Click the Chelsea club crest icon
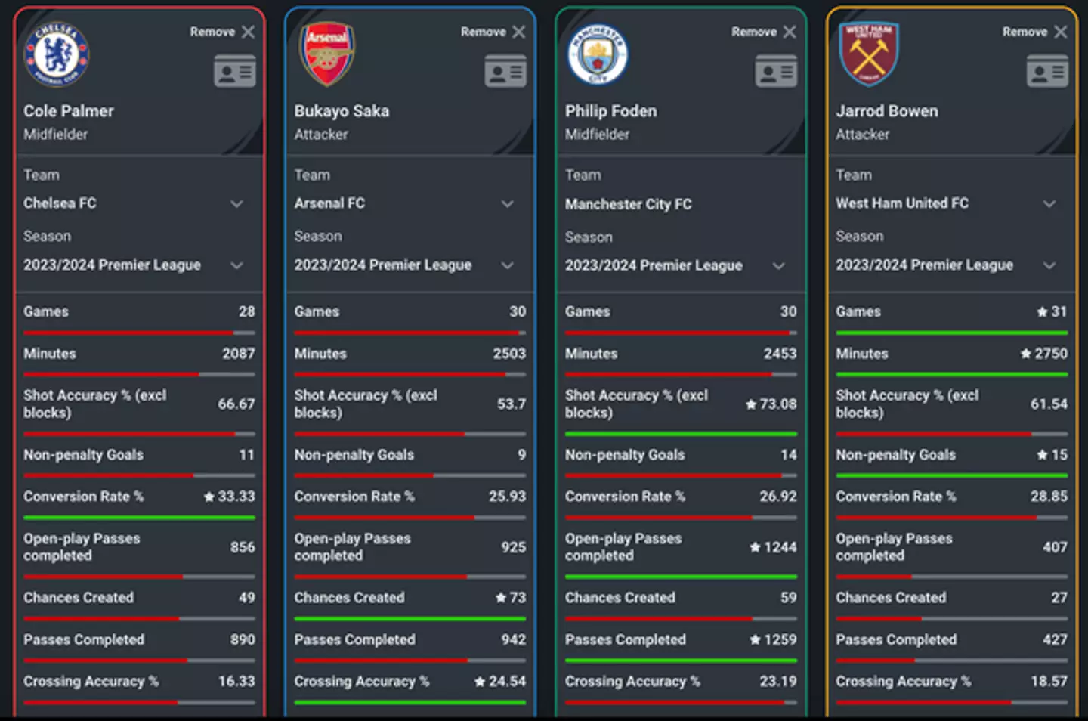Image resolution: width=1088 pixels, height=721 pixels. 57,54
